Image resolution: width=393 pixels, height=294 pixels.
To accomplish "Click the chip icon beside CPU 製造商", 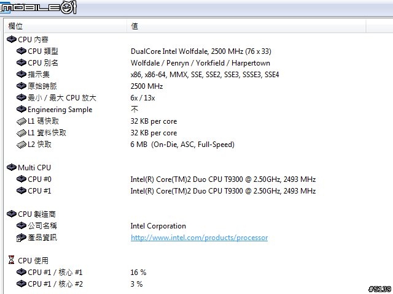I will (12, 214).
